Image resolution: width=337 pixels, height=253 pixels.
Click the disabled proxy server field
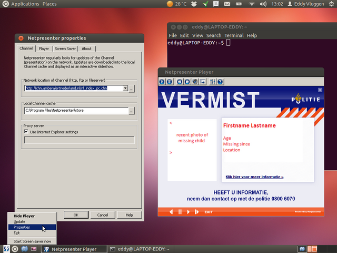point(80,140)
